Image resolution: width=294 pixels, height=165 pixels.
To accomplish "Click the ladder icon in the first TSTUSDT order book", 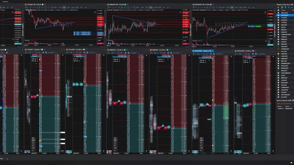I will pos(30,53).
